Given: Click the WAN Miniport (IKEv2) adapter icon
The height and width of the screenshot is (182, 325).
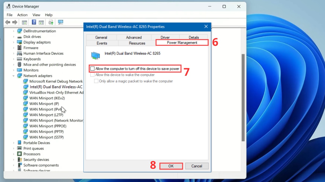Looking at the screenshot, I should click(x=25, y=98).
